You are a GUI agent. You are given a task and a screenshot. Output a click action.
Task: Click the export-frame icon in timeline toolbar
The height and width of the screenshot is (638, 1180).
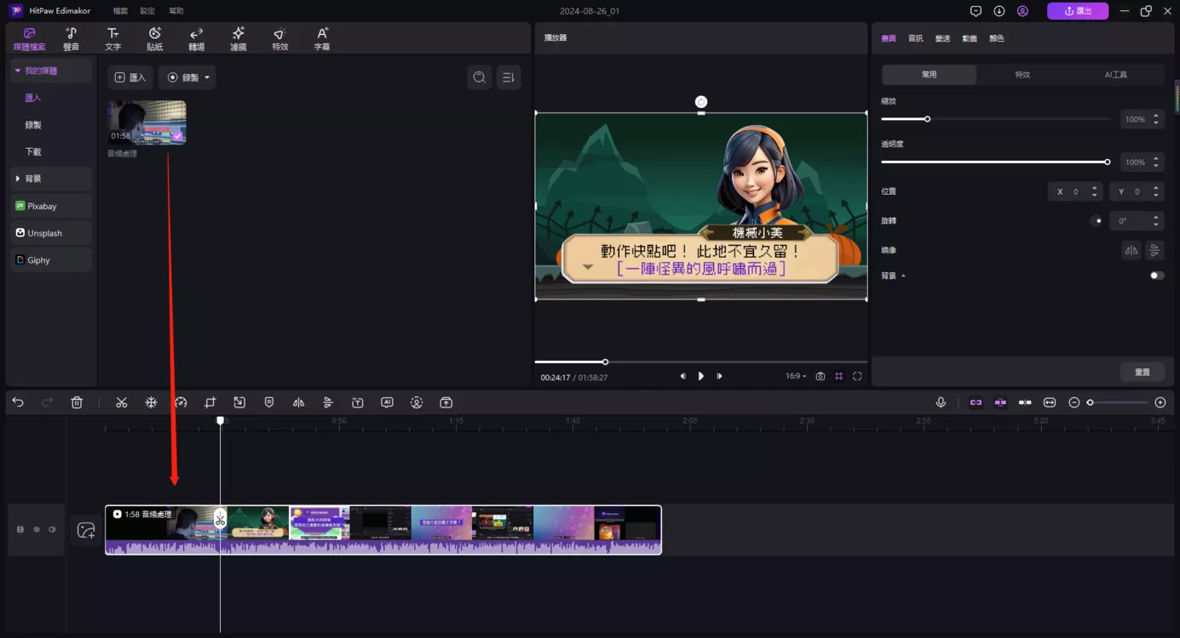[446, 402]
